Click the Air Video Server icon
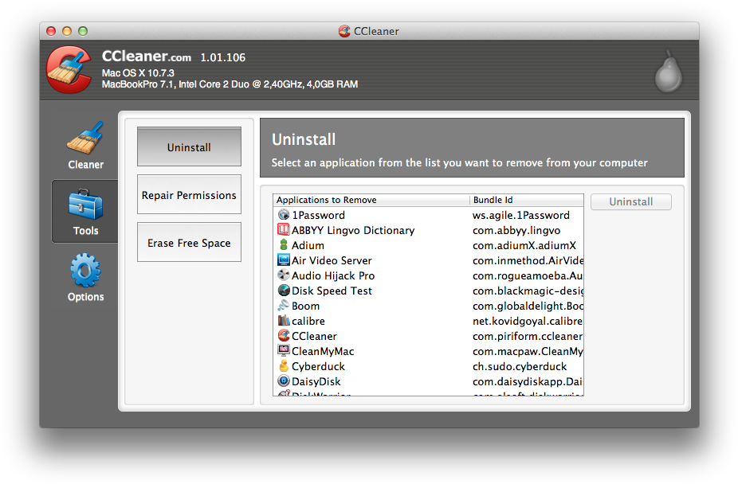The image size is (738, 484). point(284,260)
